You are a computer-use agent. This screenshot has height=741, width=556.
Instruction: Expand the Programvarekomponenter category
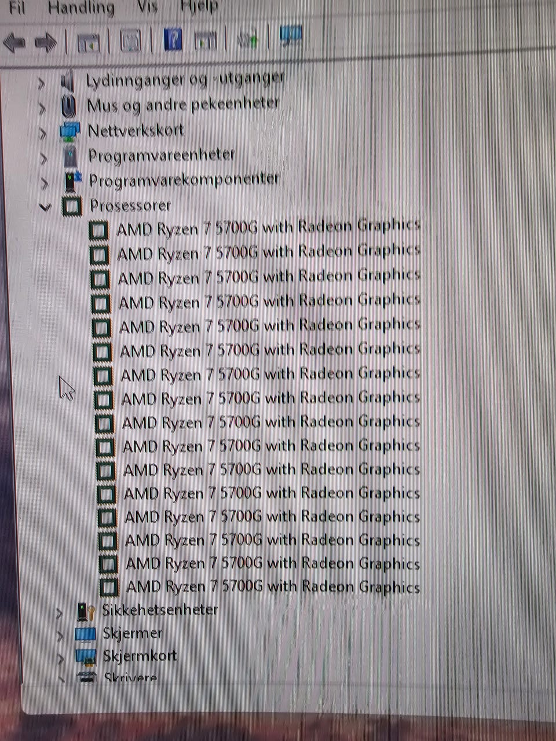45,183
